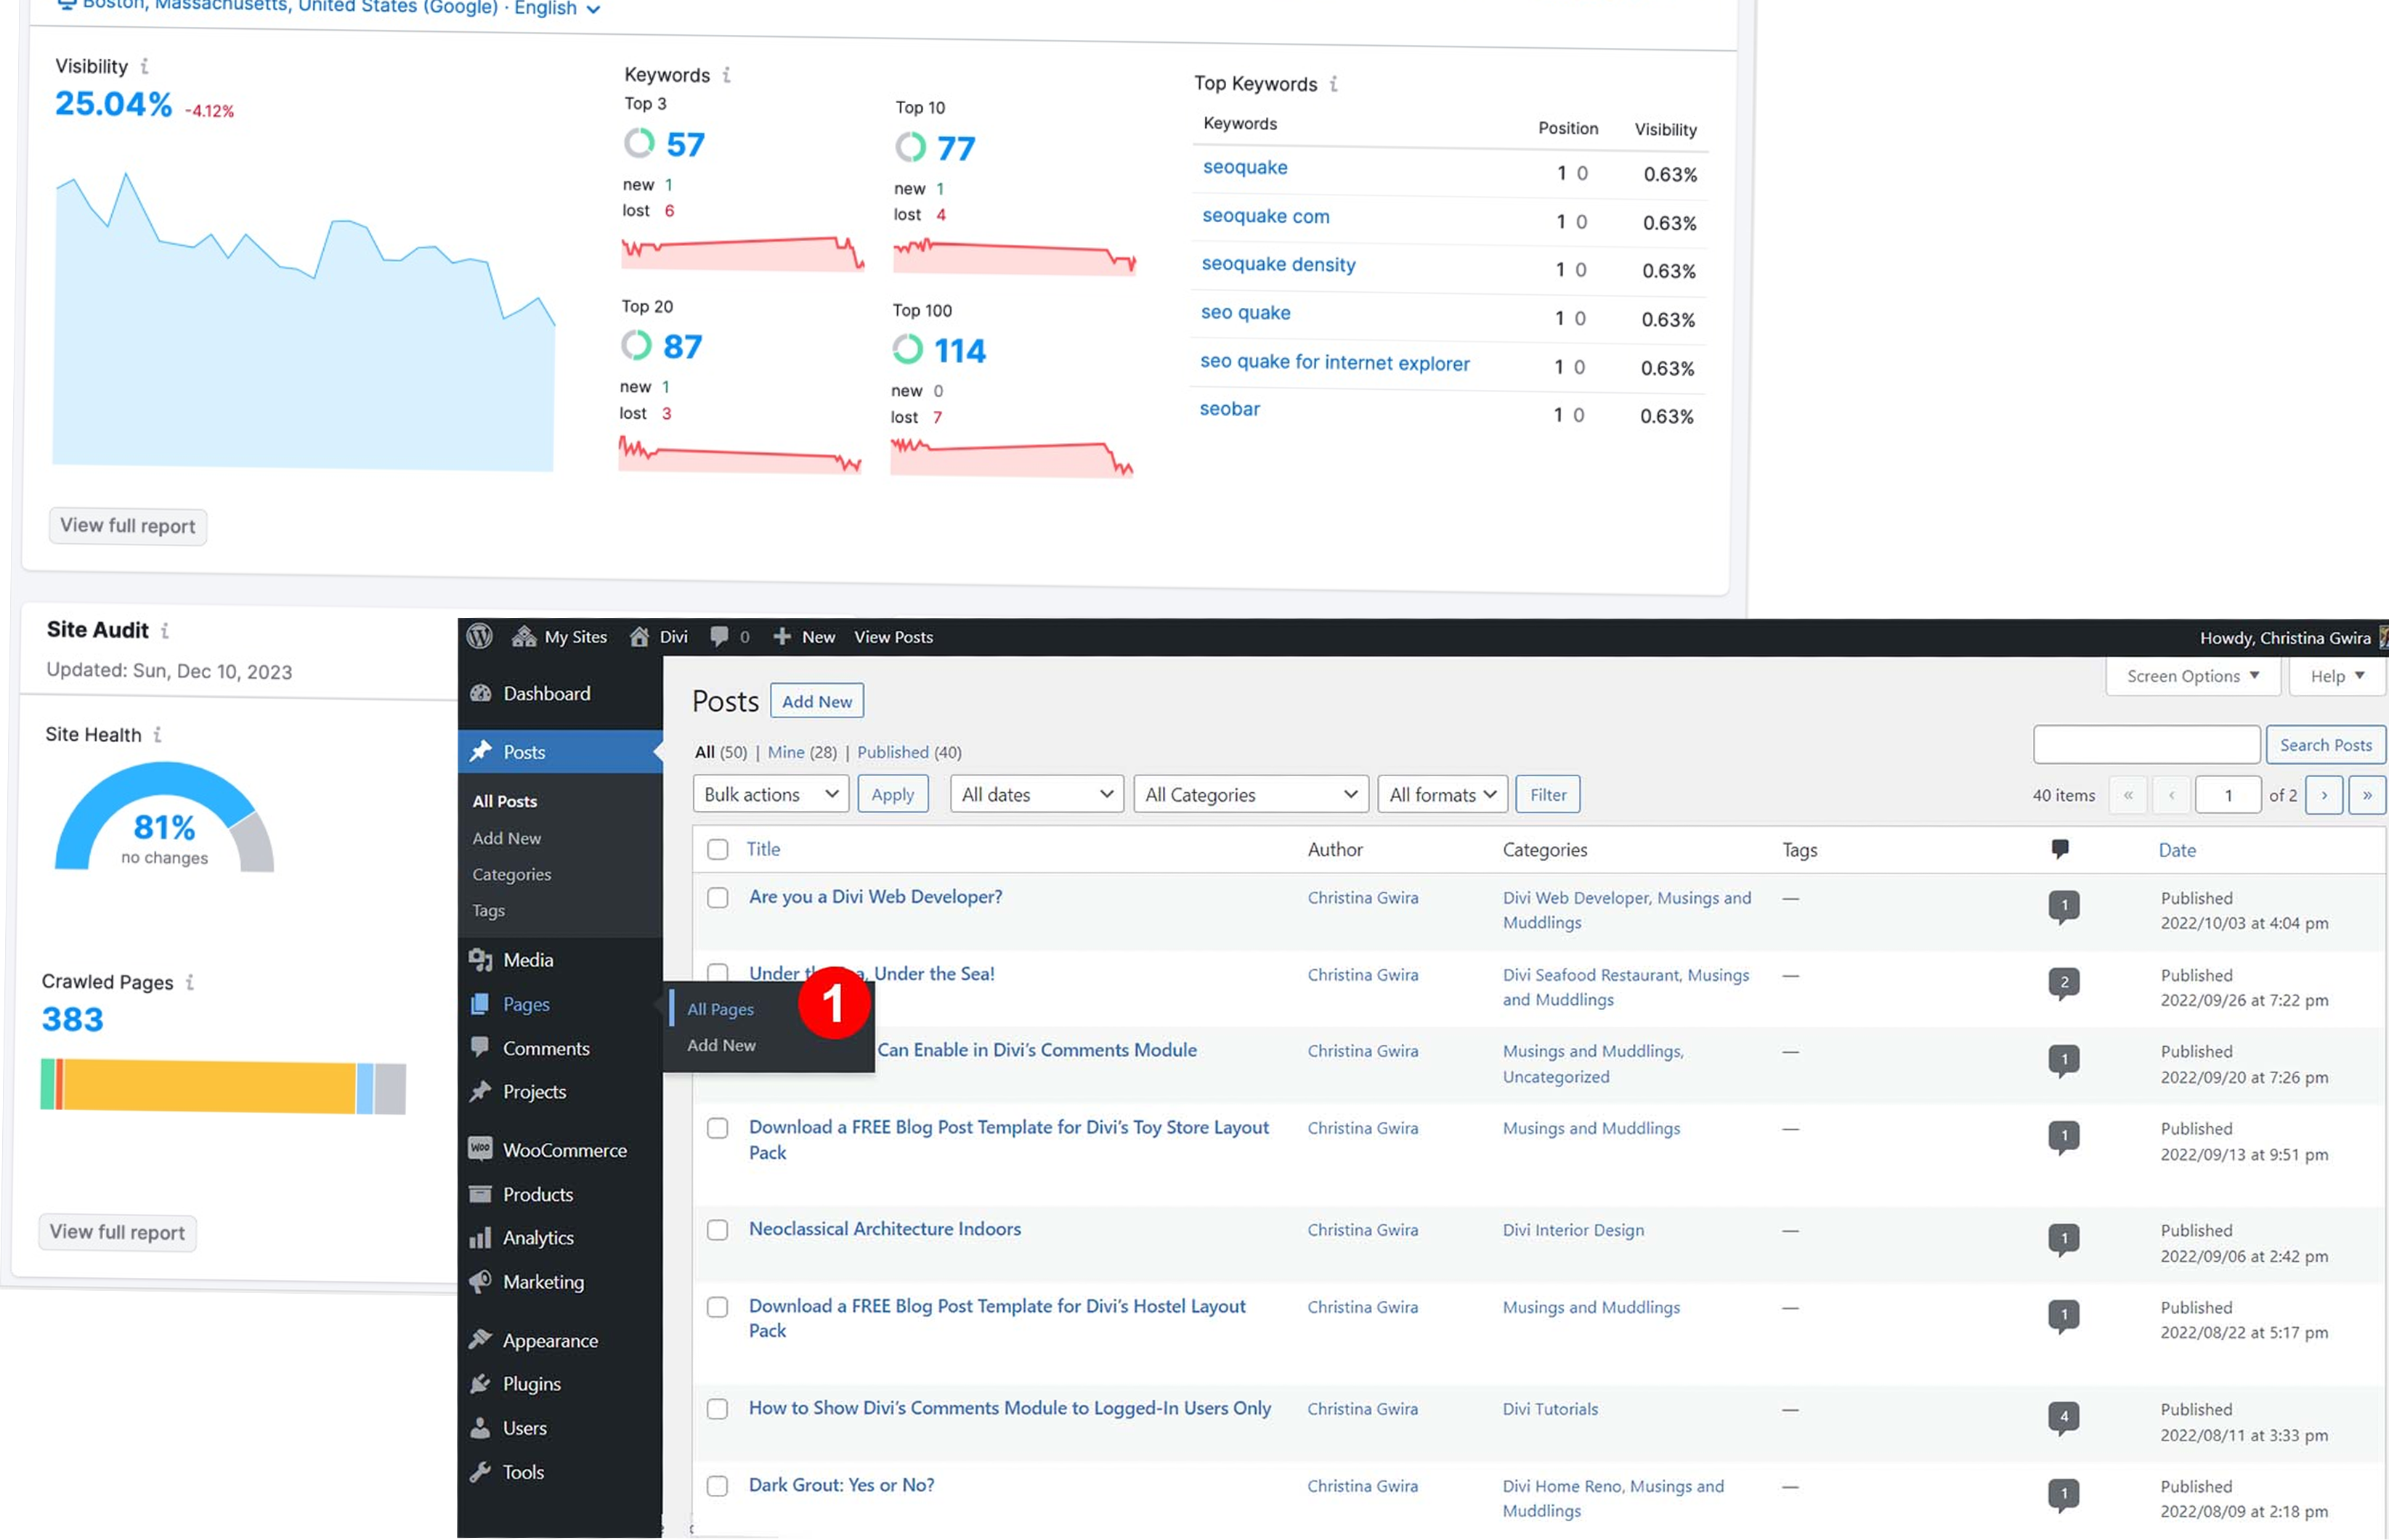Sort posts by the Date column
The width and height of the screenshot is (2389, 1540).
(2177, 851)
